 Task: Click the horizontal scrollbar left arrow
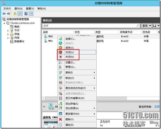pyautogui.click(x=44, y=98)
